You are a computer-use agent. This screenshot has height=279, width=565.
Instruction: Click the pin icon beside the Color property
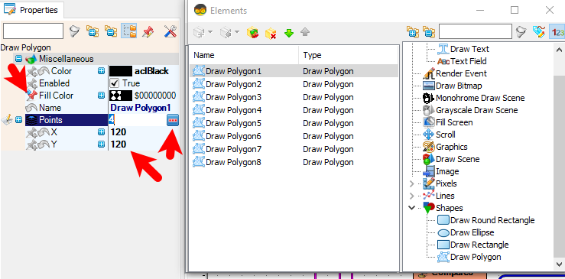coord(32,71)
